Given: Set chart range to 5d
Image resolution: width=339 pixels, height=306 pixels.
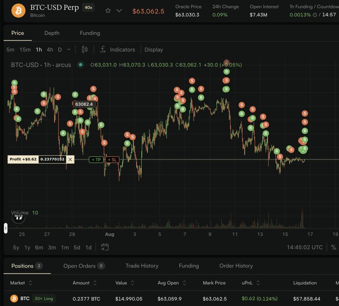Looking at the screenshot, I should point(77,247).
